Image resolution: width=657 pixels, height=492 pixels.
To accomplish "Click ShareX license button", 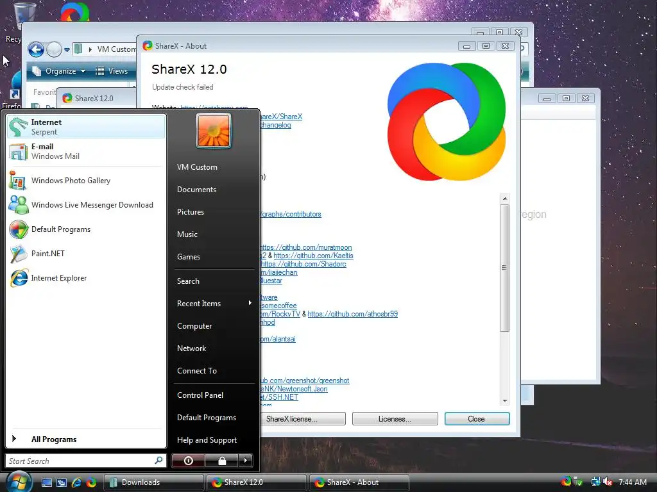I will (303, 419).
